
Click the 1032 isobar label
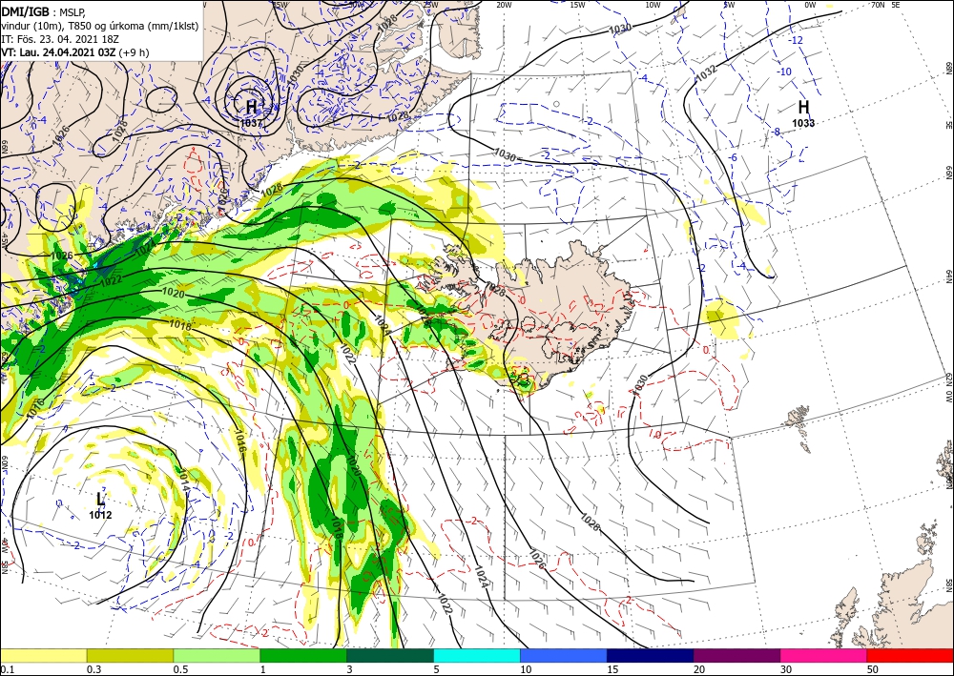(x=706, y=72)
